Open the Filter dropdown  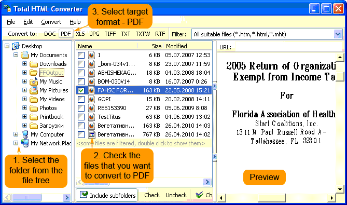tap(338, 34)
